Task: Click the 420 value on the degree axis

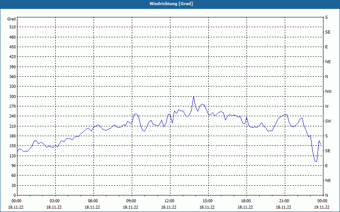Action: pos(12,57)
